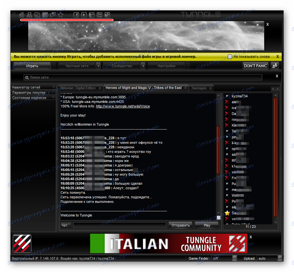This screenshot has height=272, width=294.
Task: Close the 'Закладки' tab
Action: [x=211, y=88]
